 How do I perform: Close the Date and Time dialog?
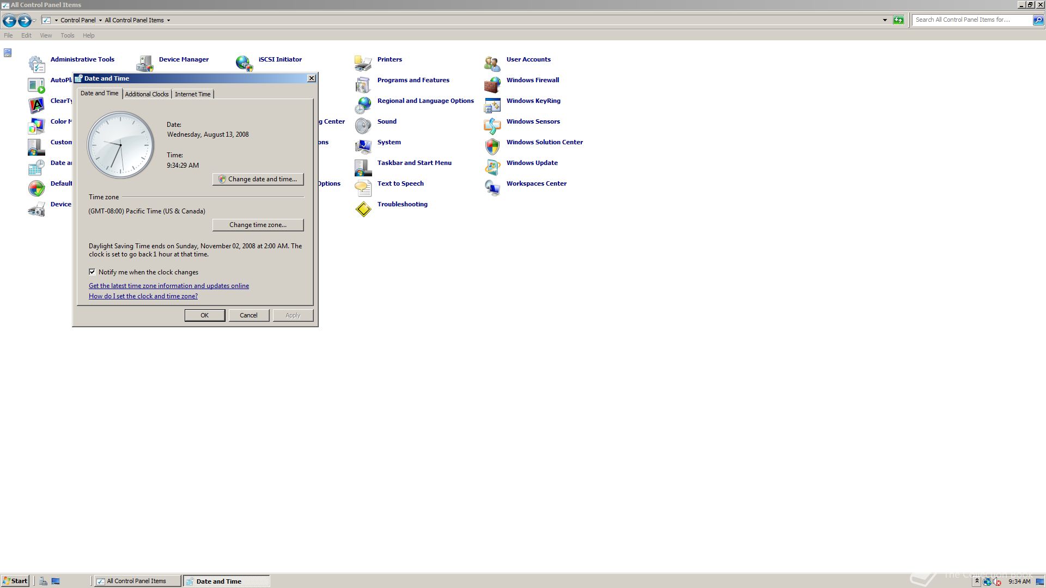[x=312, y=78]
